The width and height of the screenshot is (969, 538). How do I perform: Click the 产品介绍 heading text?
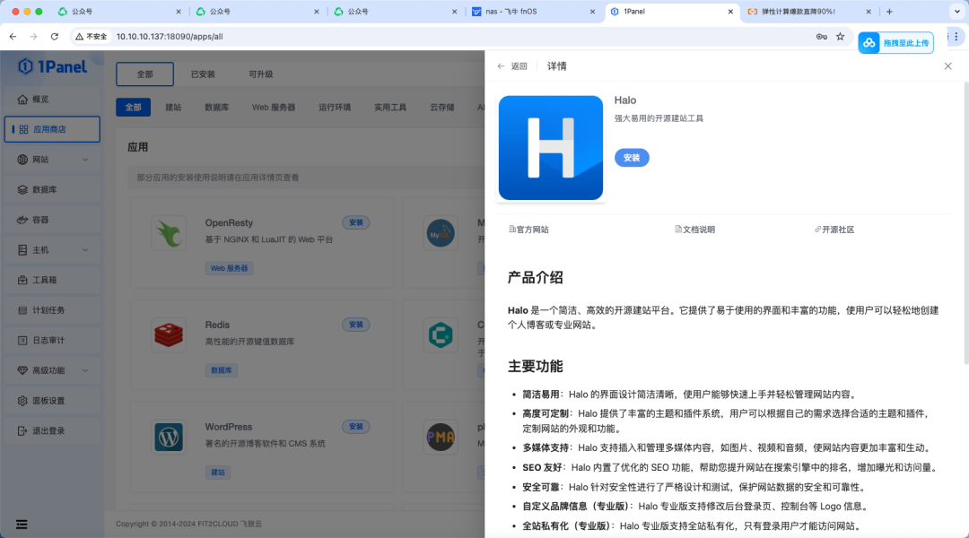coord(535,278)
